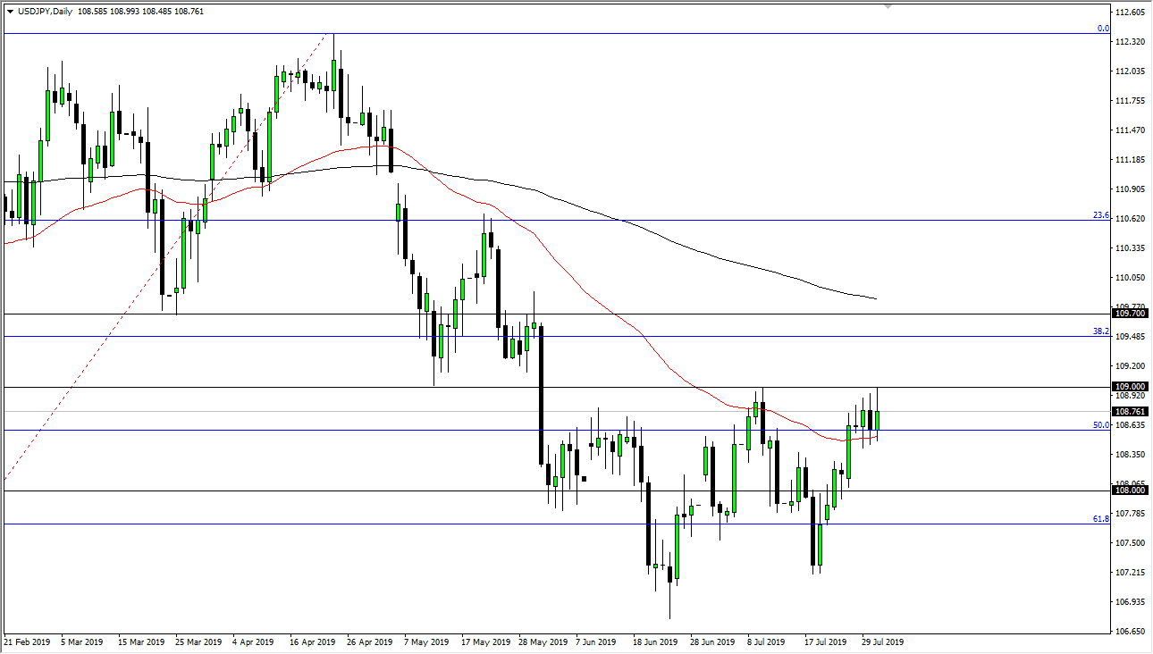
Task: Click the 109.000 price level tag
Action: (x=1128, y=386)
